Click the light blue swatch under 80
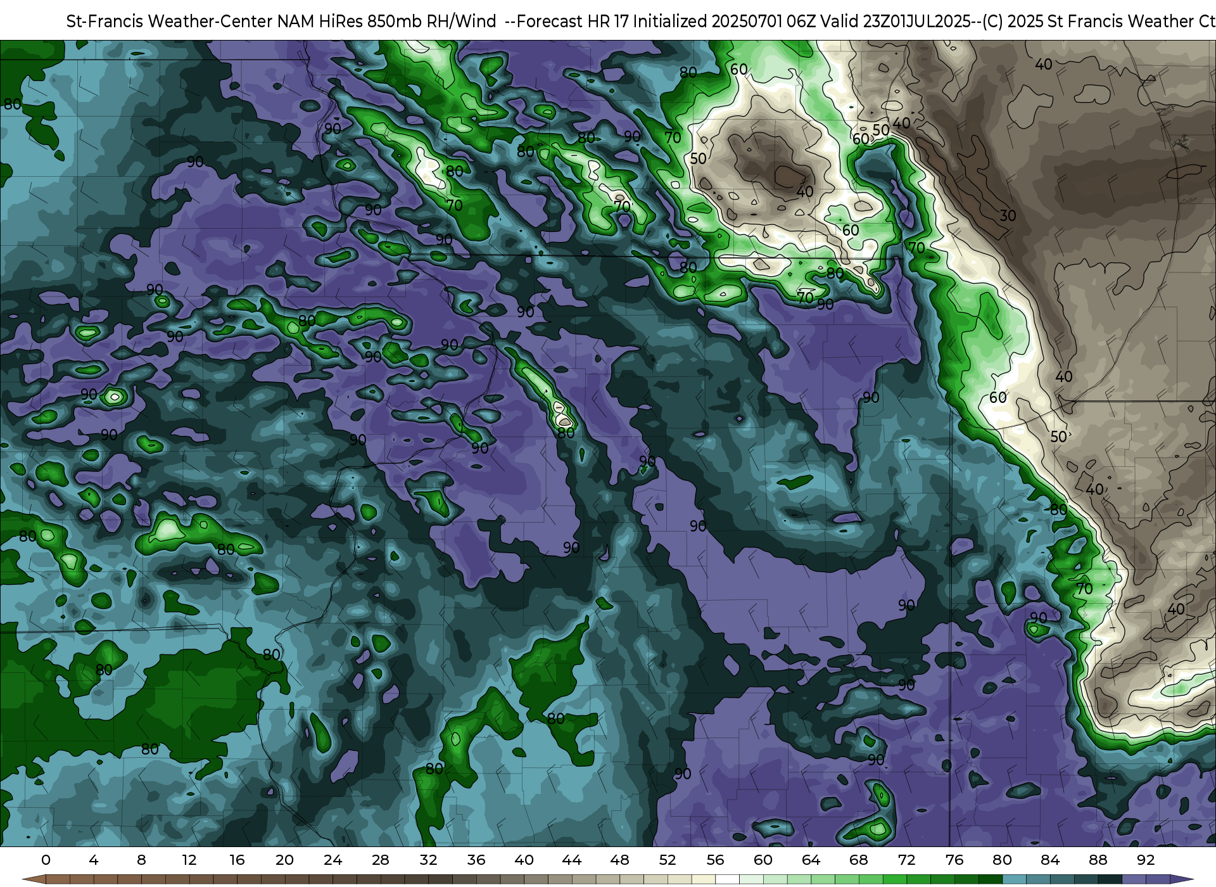 click(1014, 879)
